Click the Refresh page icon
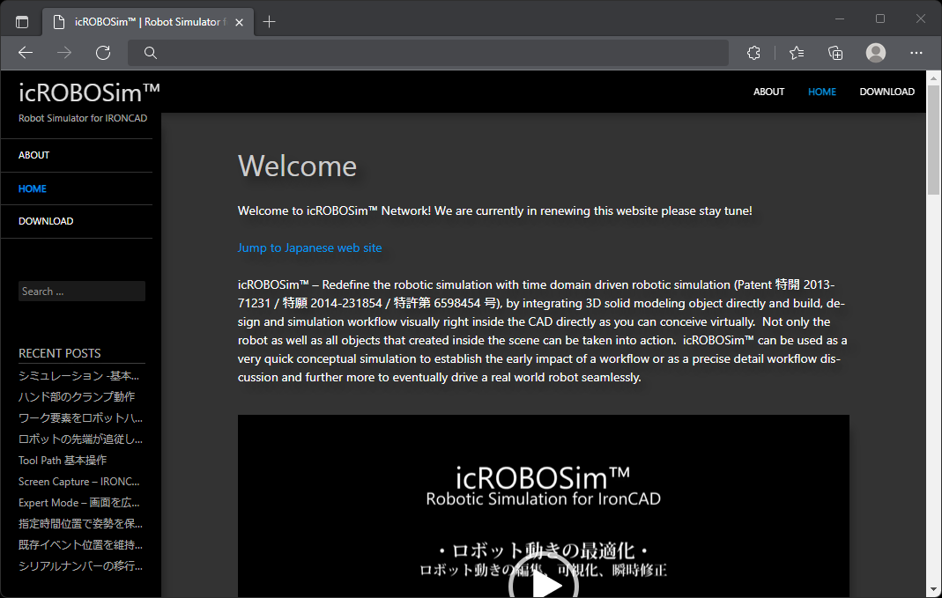 (x=102, y=53)
